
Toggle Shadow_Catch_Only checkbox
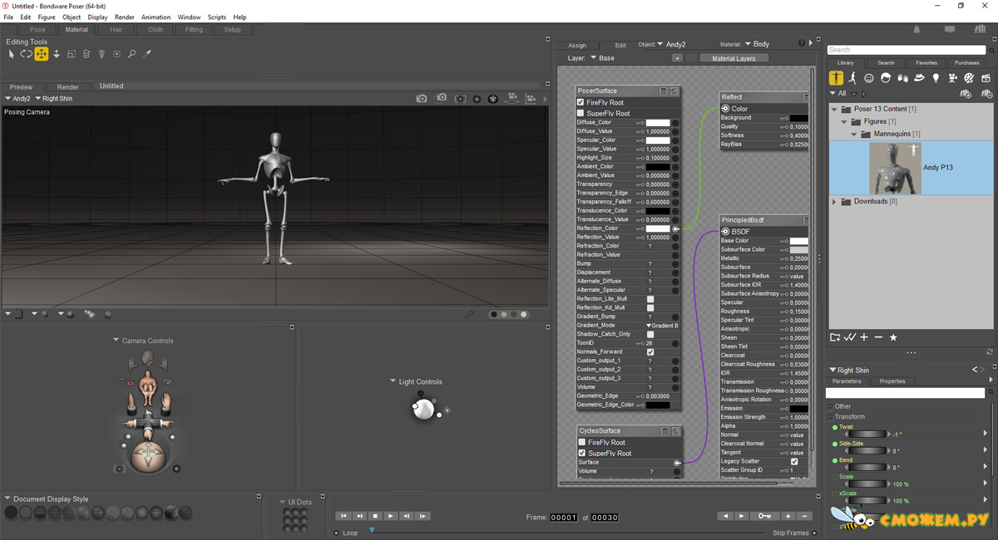[650, 334]
